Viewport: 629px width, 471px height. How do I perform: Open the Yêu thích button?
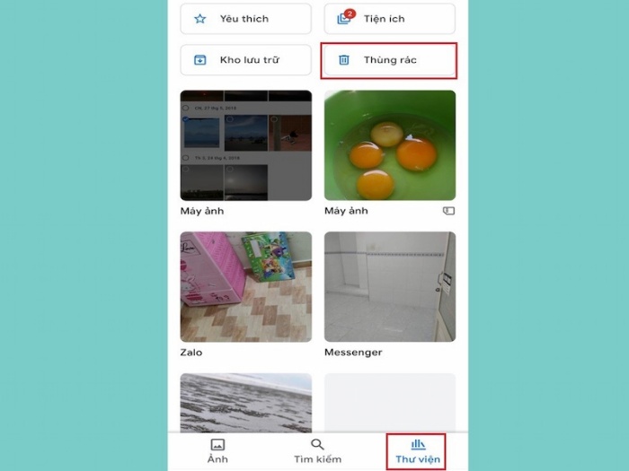tap(245, 19)
